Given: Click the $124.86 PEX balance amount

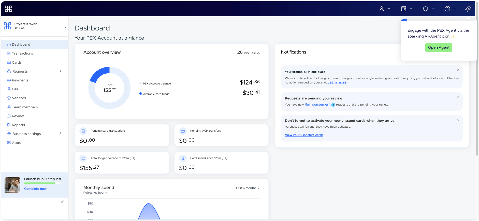Looking at the screenshot, I should click(250, 82).
